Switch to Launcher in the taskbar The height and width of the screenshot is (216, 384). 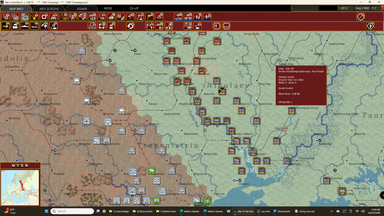[x=264, y=211]
